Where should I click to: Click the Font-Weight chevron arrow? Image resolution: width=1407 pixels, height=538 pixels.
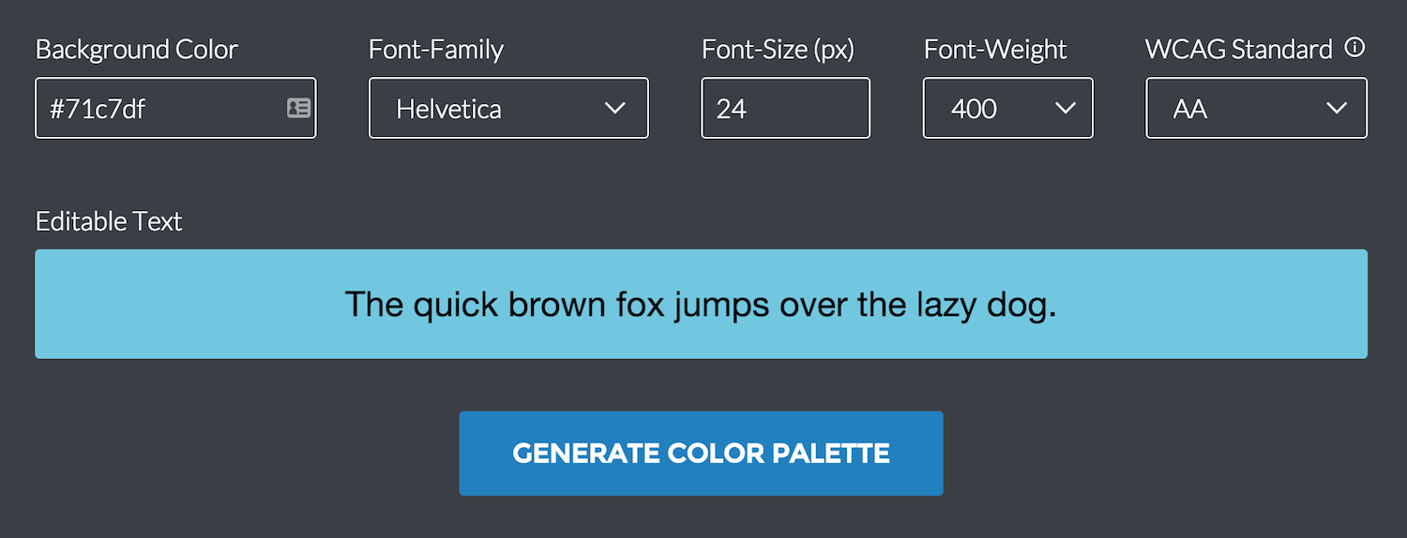tap(1066, 108)
